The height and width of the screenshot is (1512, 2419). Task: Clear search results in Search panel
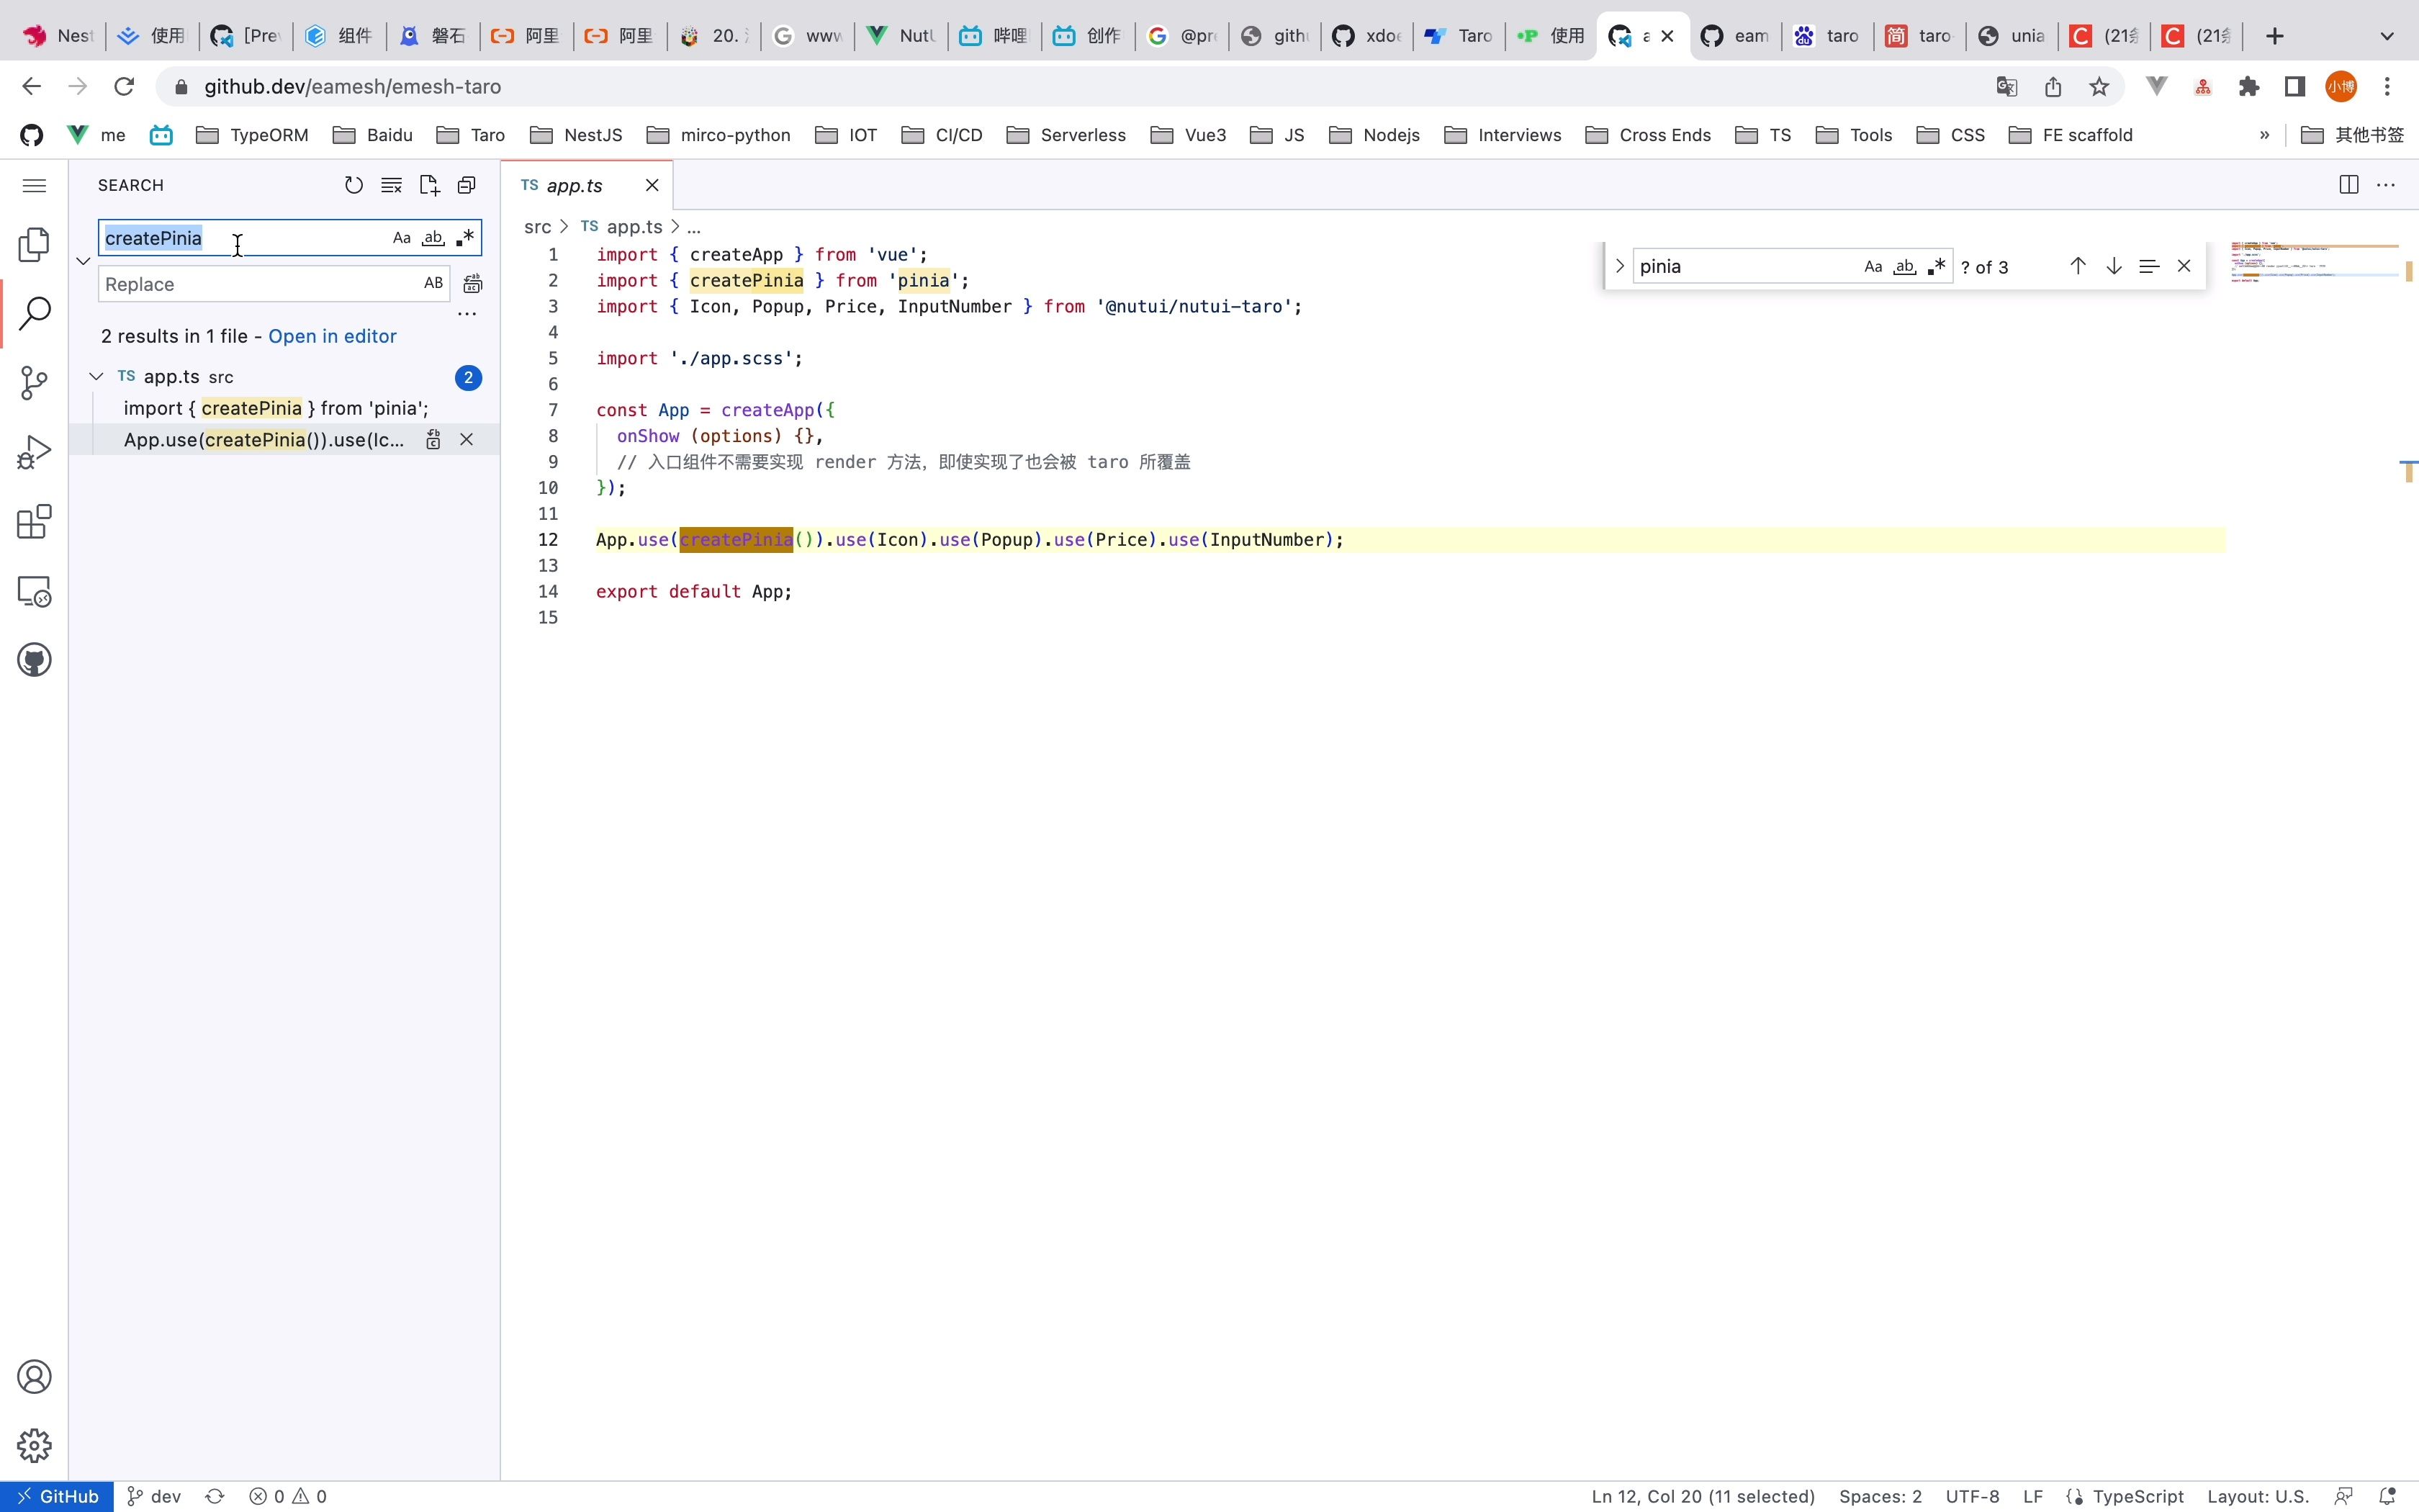391,185
